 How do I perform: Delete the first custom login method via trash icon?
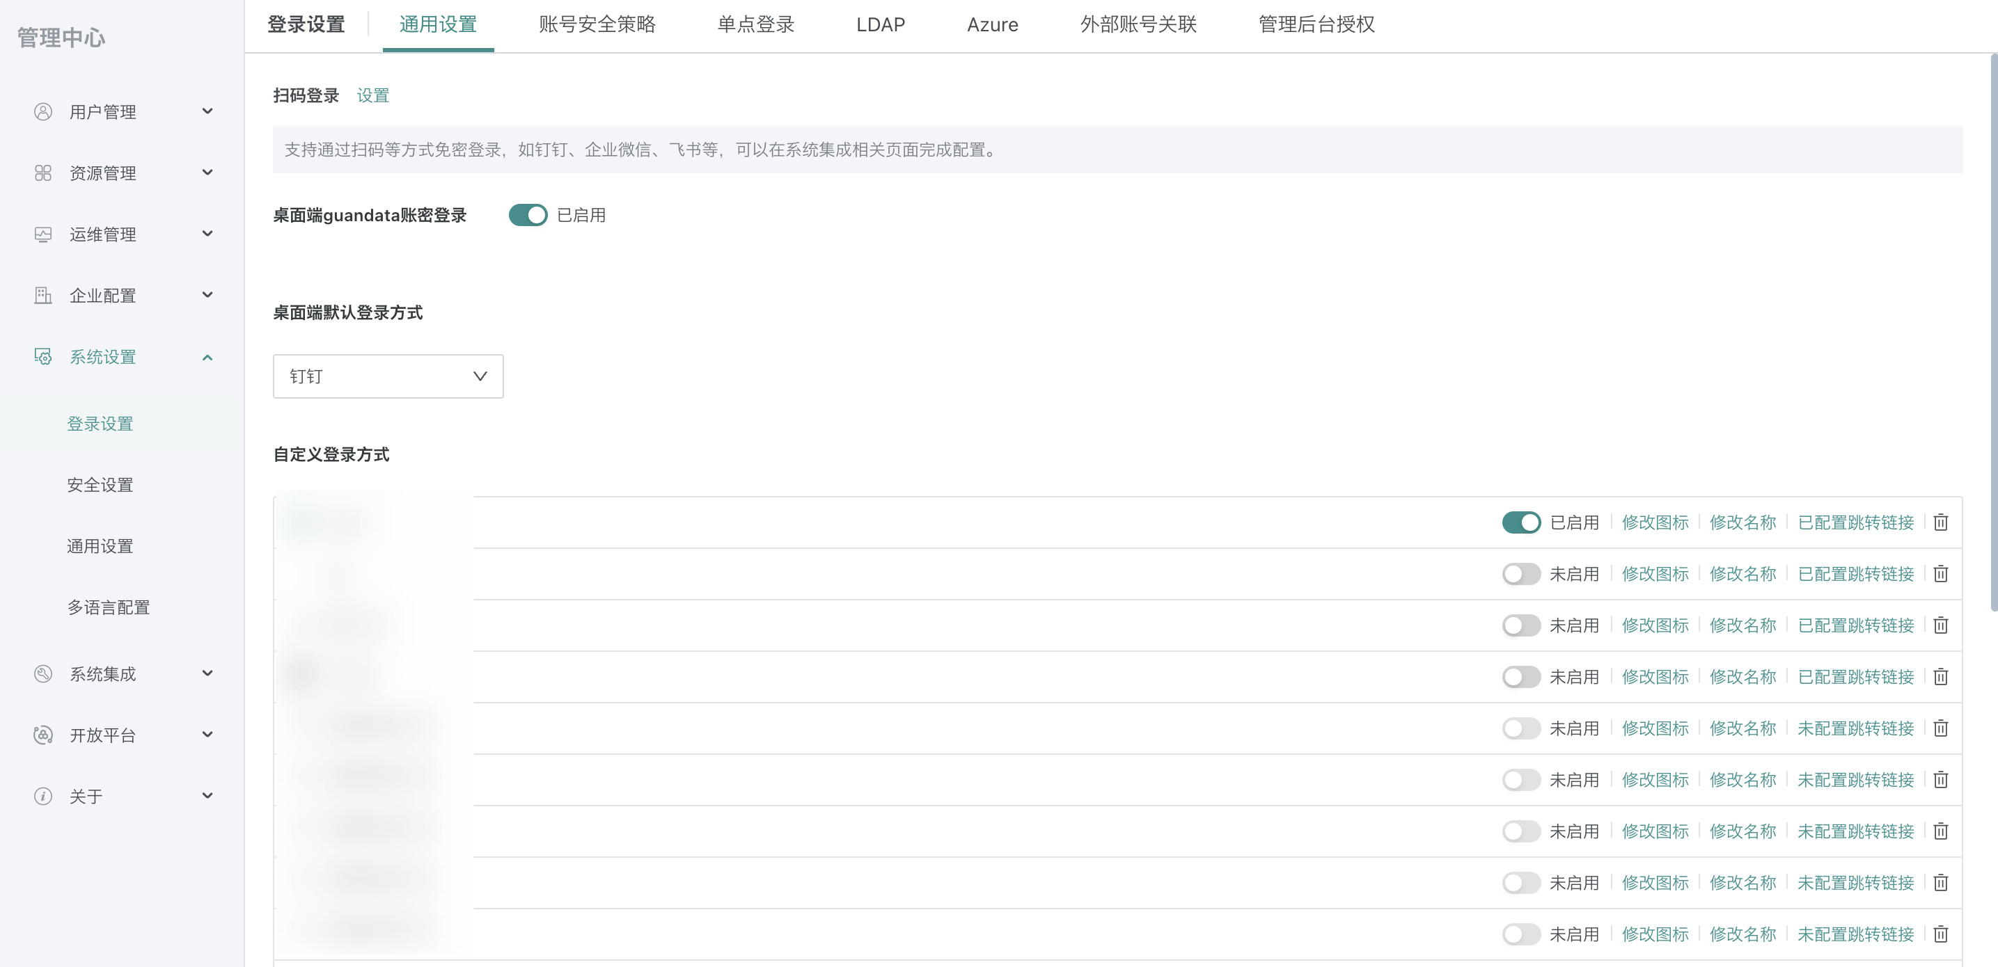1941,522
